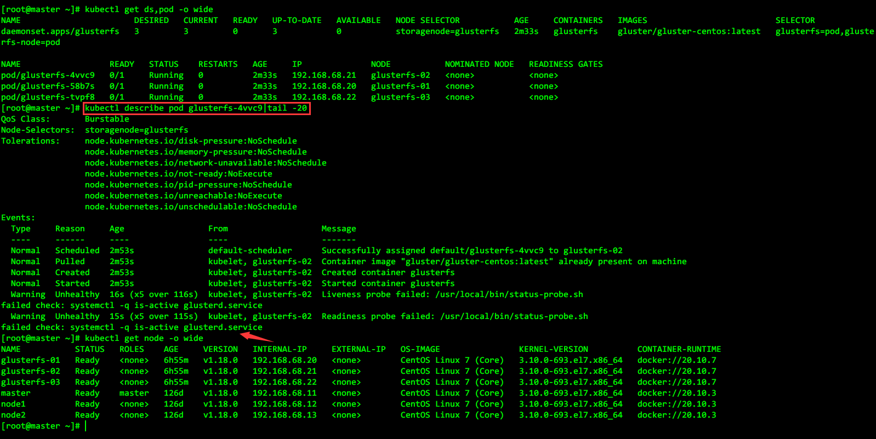The width and height of the screenshot is (876, 439).
Task: Select internal IP 192.168.68.13 of node2
Action: click(x=285, y=415)
